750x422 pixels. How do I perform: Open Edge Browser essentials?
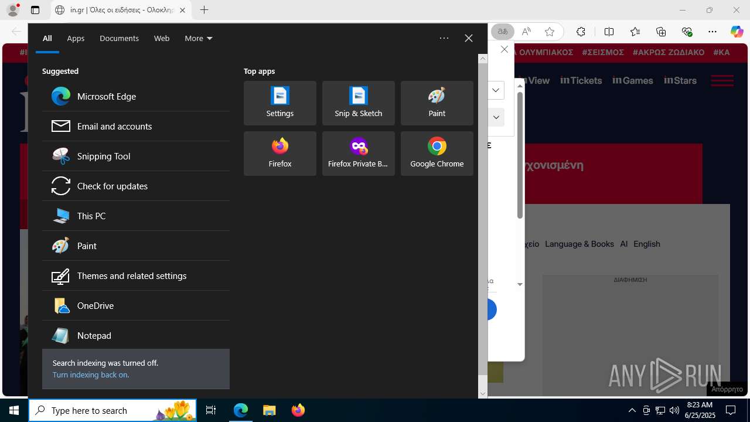pos(687,32)
